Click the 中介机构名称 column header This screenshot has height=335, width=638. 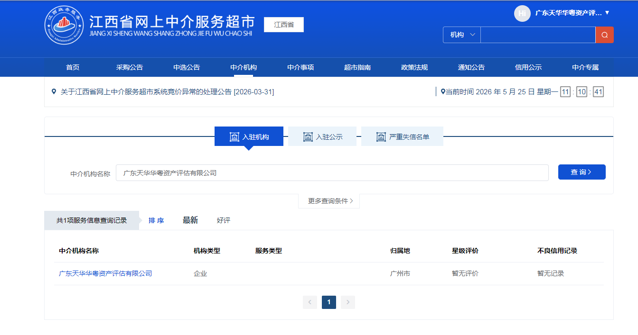(79, 251)
